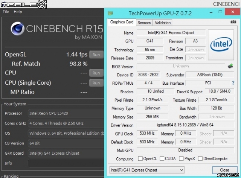Click the Bus Width value 128 Bit
Image resolution: width=241 pixels, height=178 pixels.
click(x=217, y=108)
